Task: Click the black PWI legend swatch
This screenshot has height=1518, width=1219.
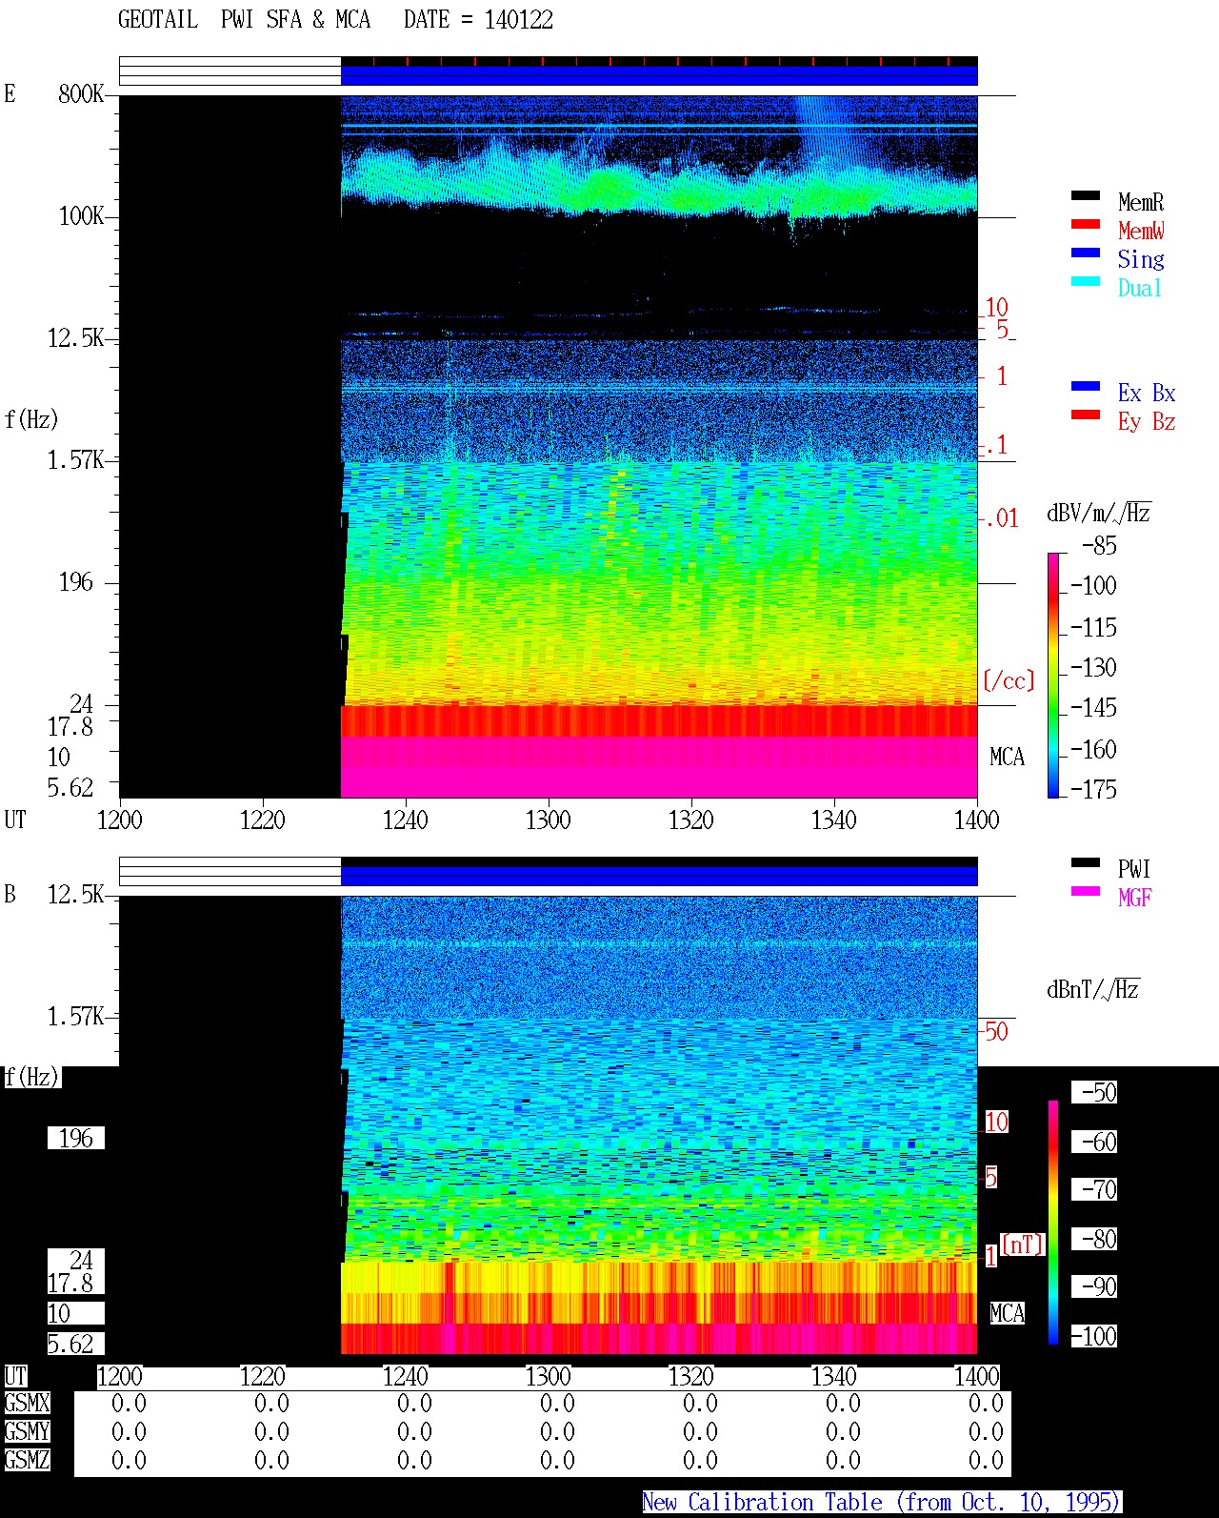Action: click(x=1086, y=862)
